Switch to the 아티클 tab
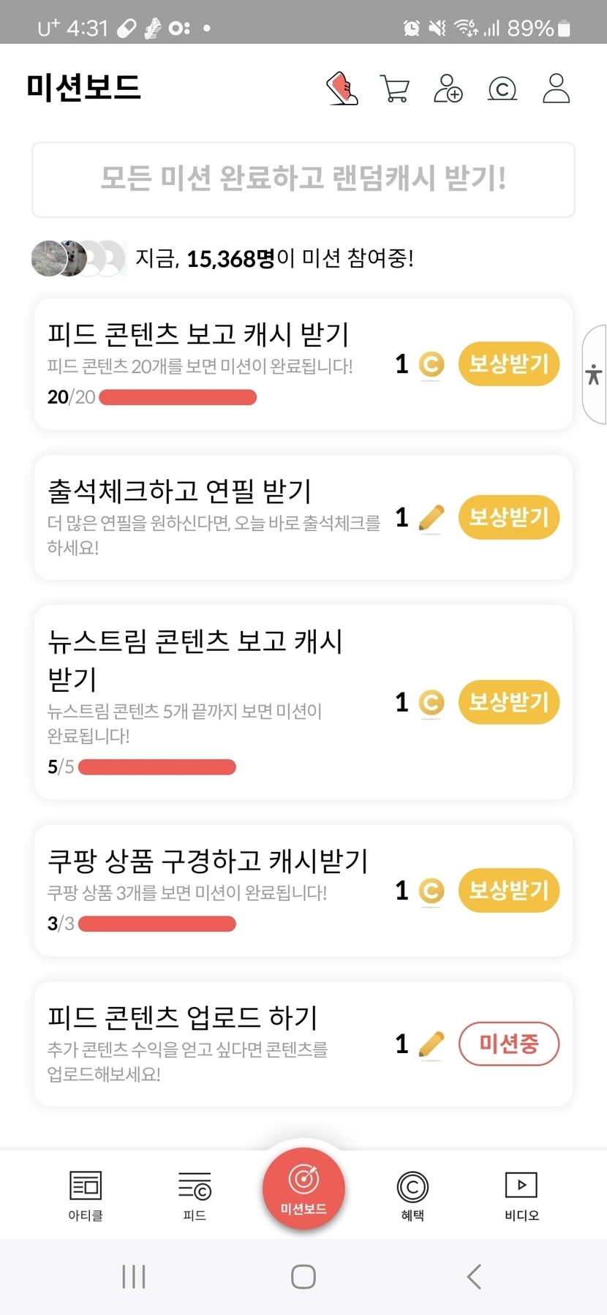Viewport: 607px width, 1315px height. click(x=86, y=1195)
